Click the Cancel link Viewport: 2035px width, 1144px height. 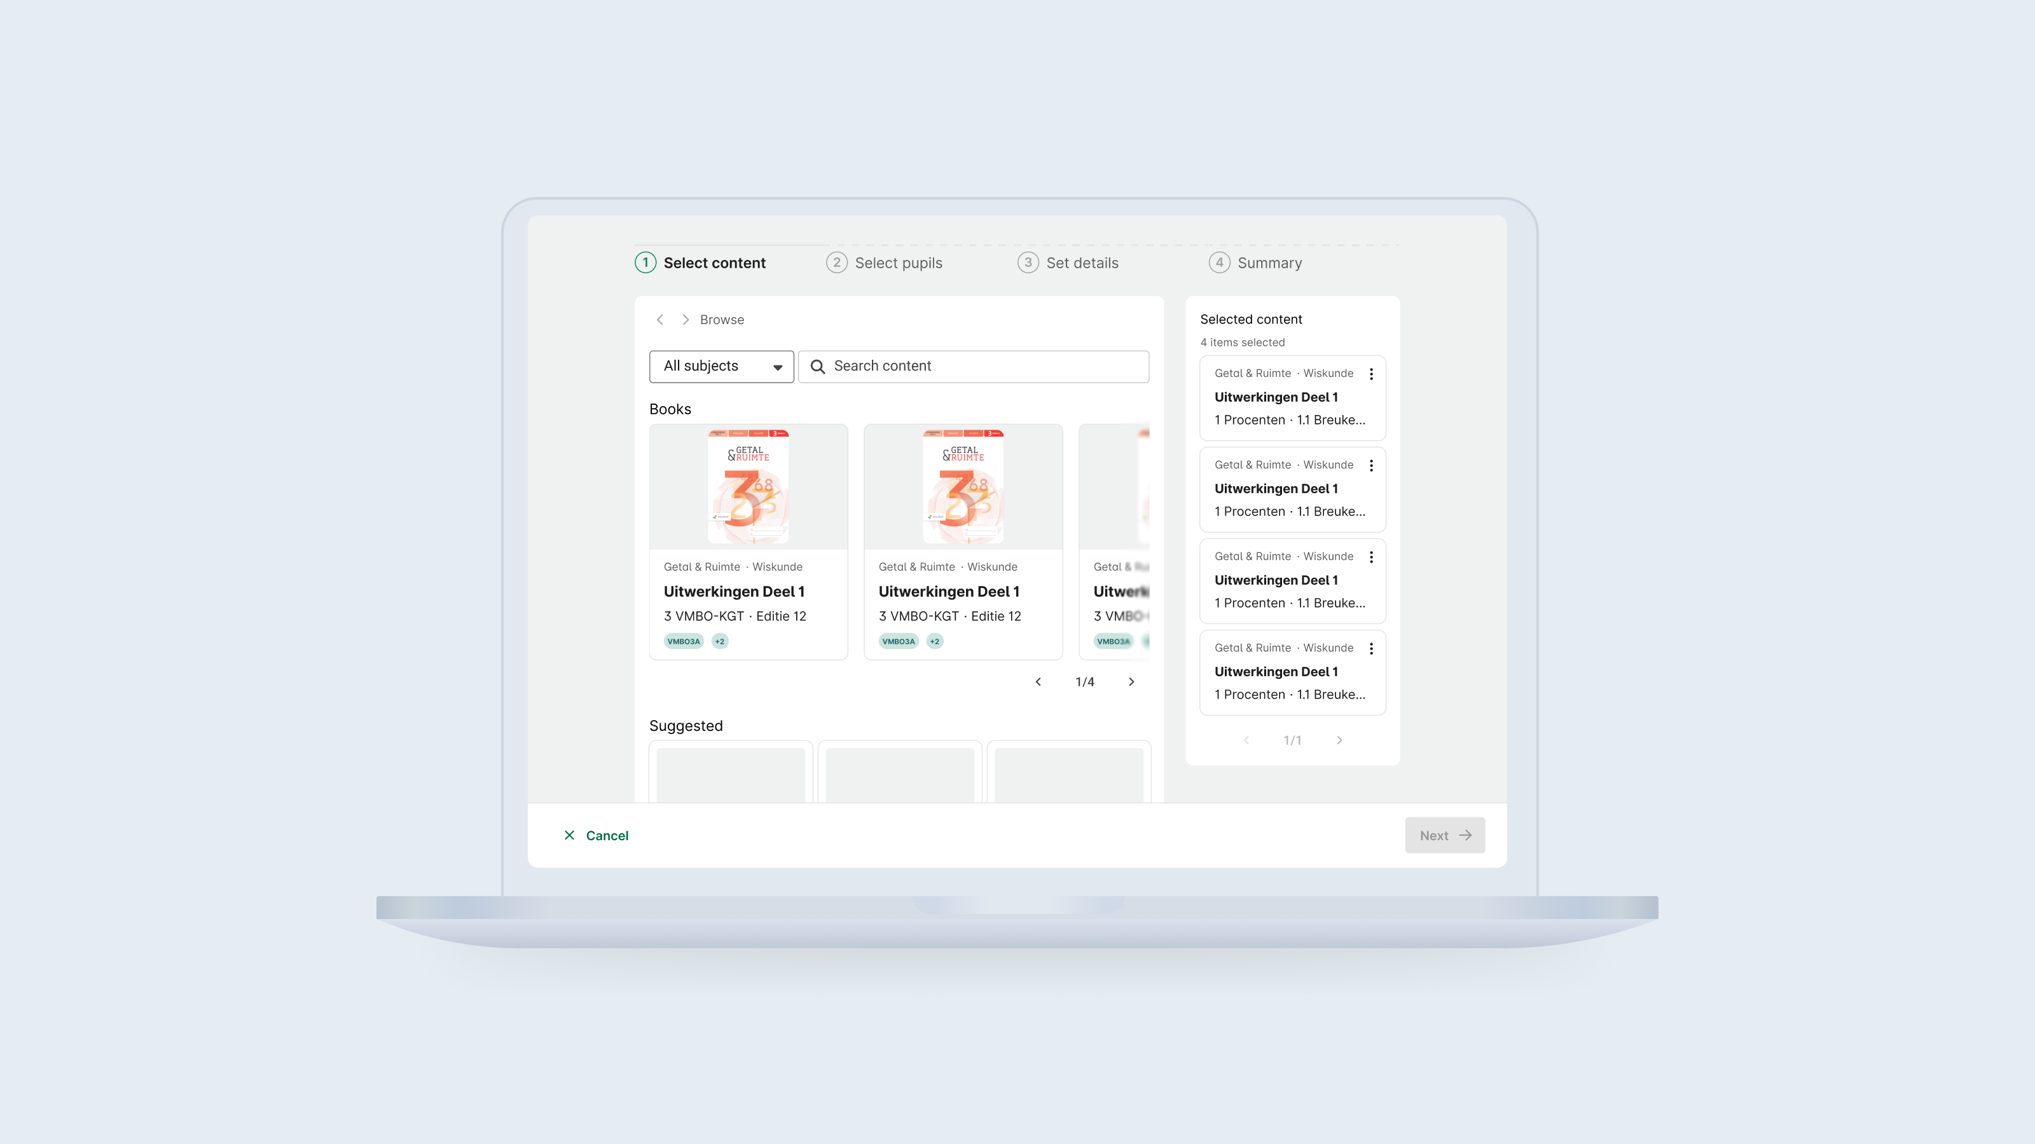point(606,834)
